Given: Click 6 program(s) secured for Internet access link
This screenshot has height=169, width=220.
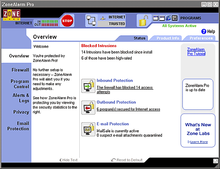Looking at the screenshot, I should [x=128, y=109].
